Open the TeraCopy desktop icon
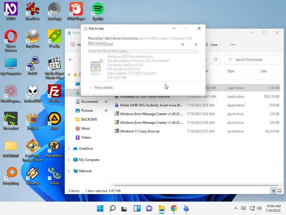Screen dimensions: 286x215 (x=54, y=11)
